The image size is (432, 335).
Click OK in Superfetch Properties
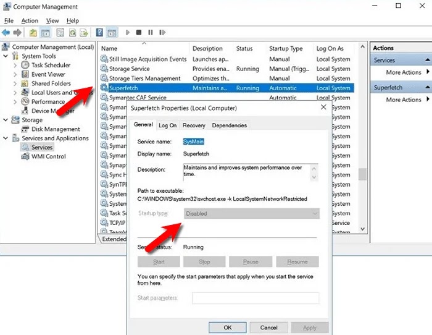point(228,328)
